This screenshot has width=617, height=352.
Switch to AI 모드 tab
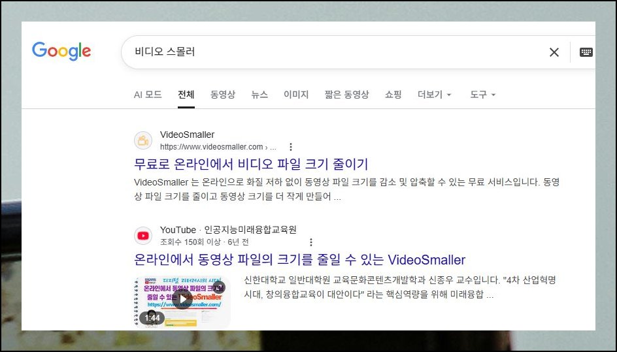(x=148, y=95)
